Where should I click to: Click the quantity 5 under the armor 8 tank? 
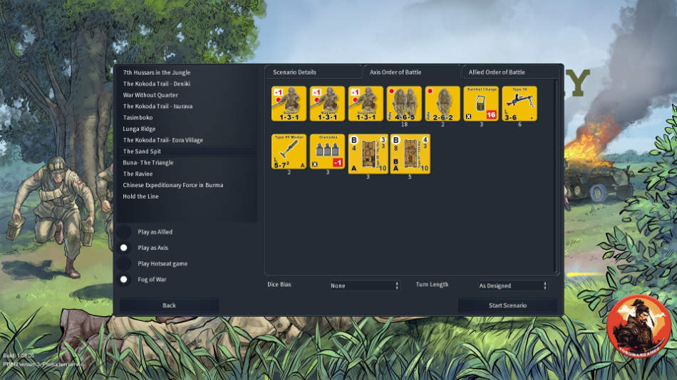(410, 177)
